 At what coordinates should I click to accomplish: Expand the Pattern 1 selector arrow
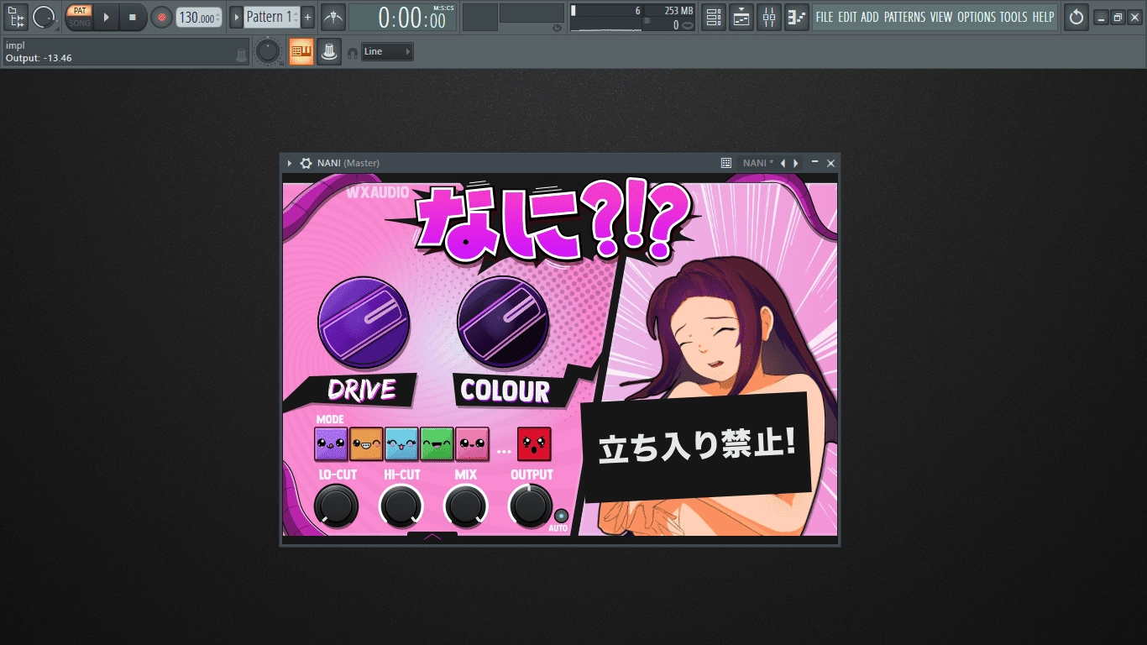236,17
